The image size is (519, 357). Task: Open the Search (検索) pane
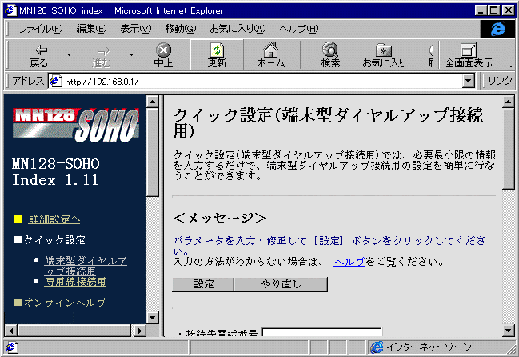click(330, 55)
